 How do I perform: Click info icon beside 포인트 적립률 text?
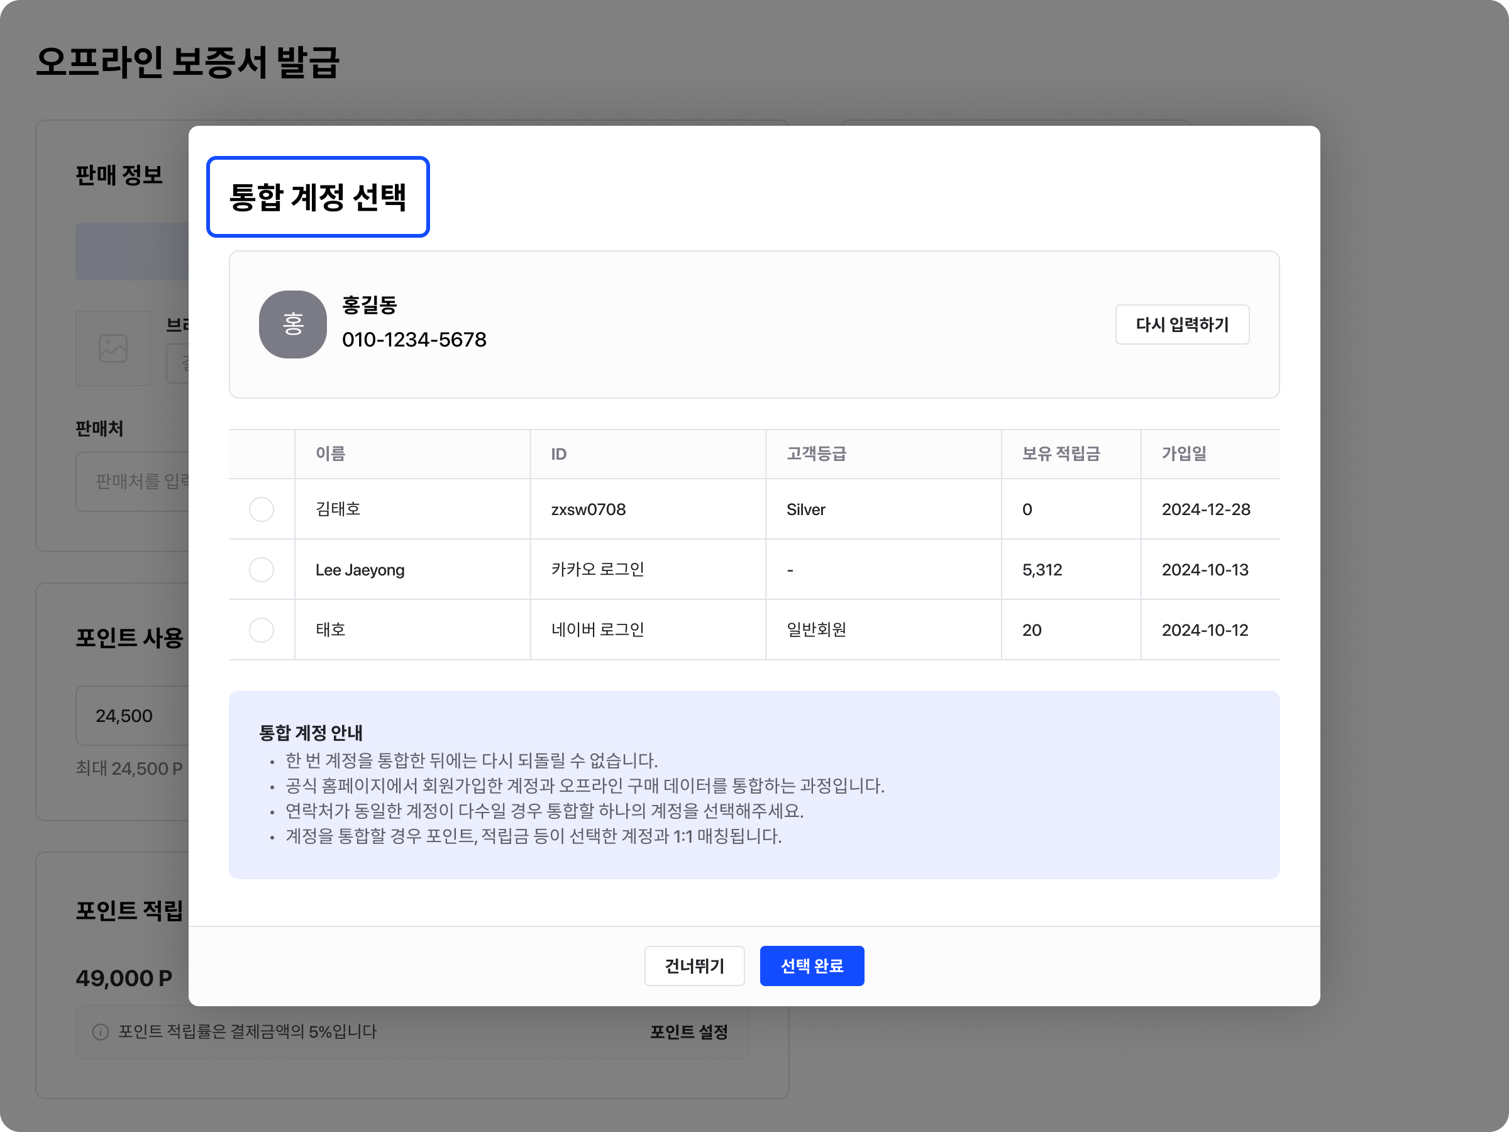tap(101, 1032)
